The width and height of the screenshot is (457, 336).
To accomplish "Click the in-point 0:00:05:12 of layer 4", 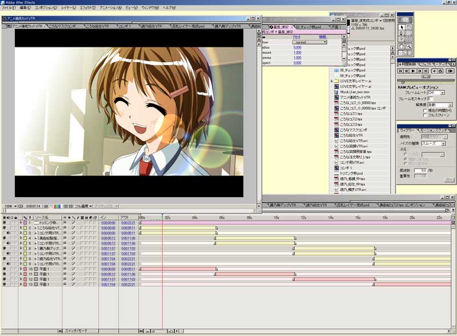I will (109, 238).
